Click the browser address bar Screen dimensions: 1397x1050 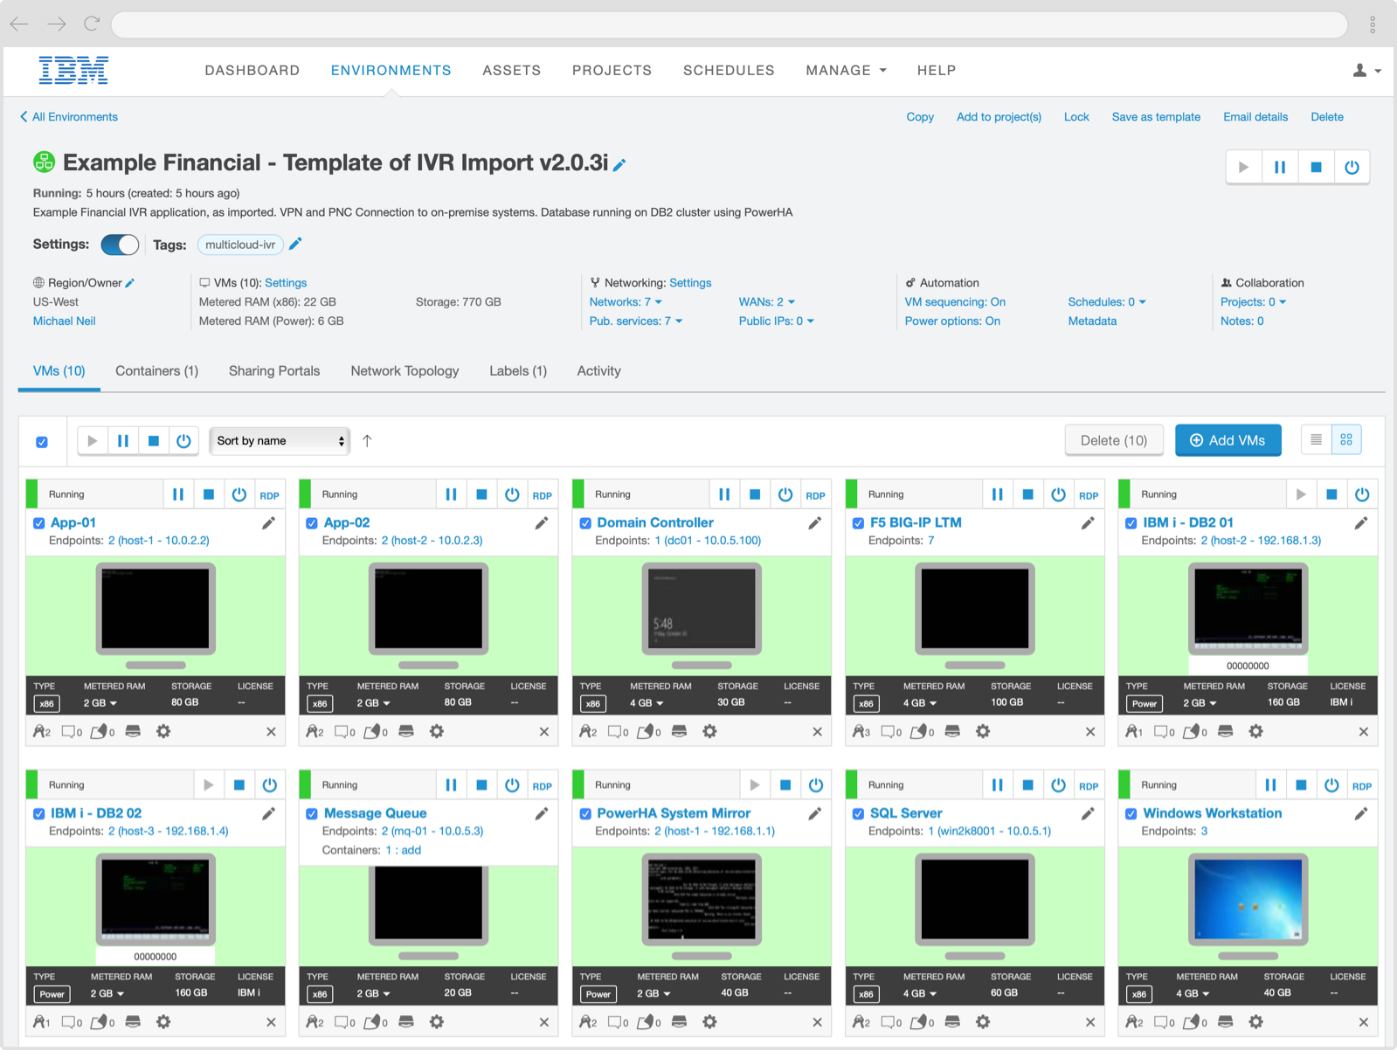[x=730, y=24]
